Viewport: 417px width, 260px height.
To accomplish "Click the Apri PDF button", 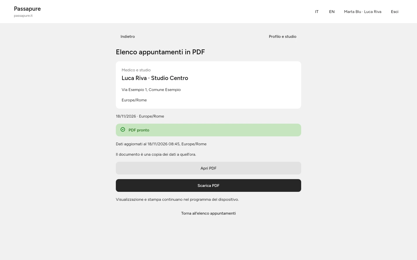I will pyautogui.click(x=209, y=168).
